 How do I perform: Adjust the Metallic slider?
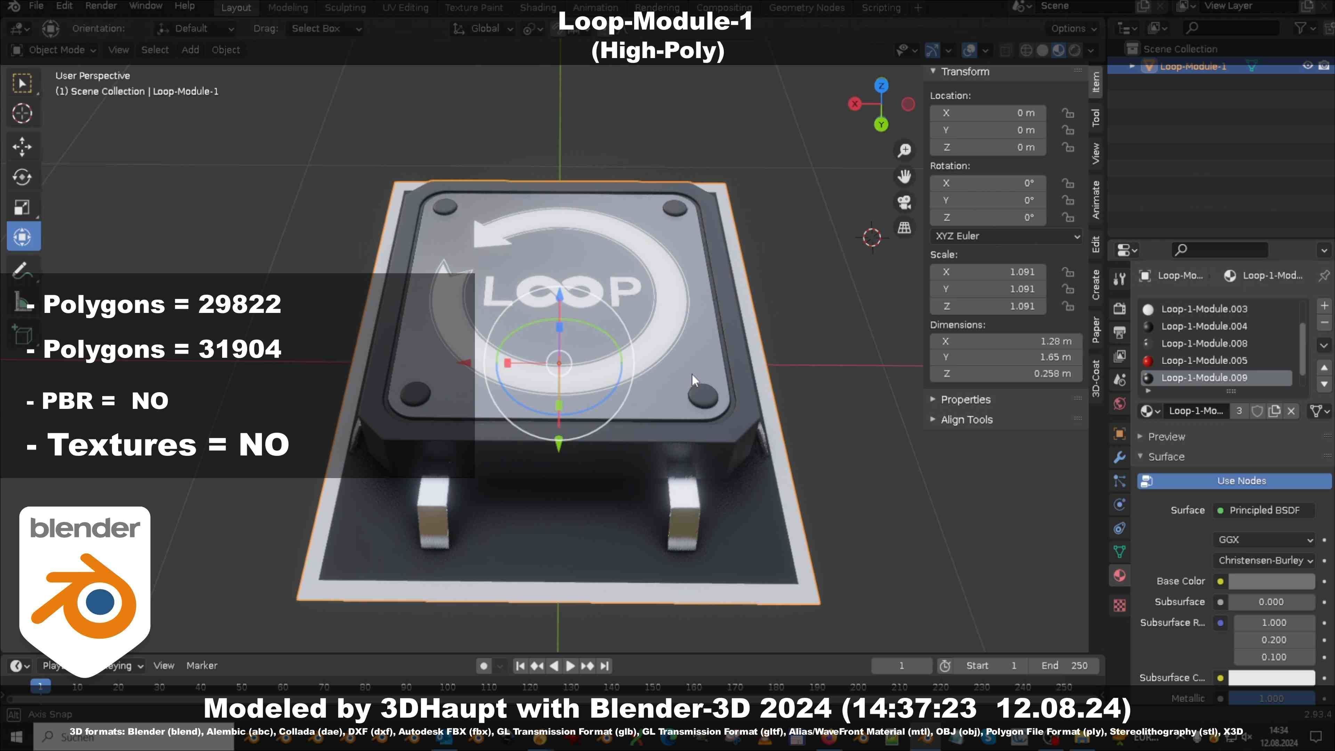point(1271,698)
